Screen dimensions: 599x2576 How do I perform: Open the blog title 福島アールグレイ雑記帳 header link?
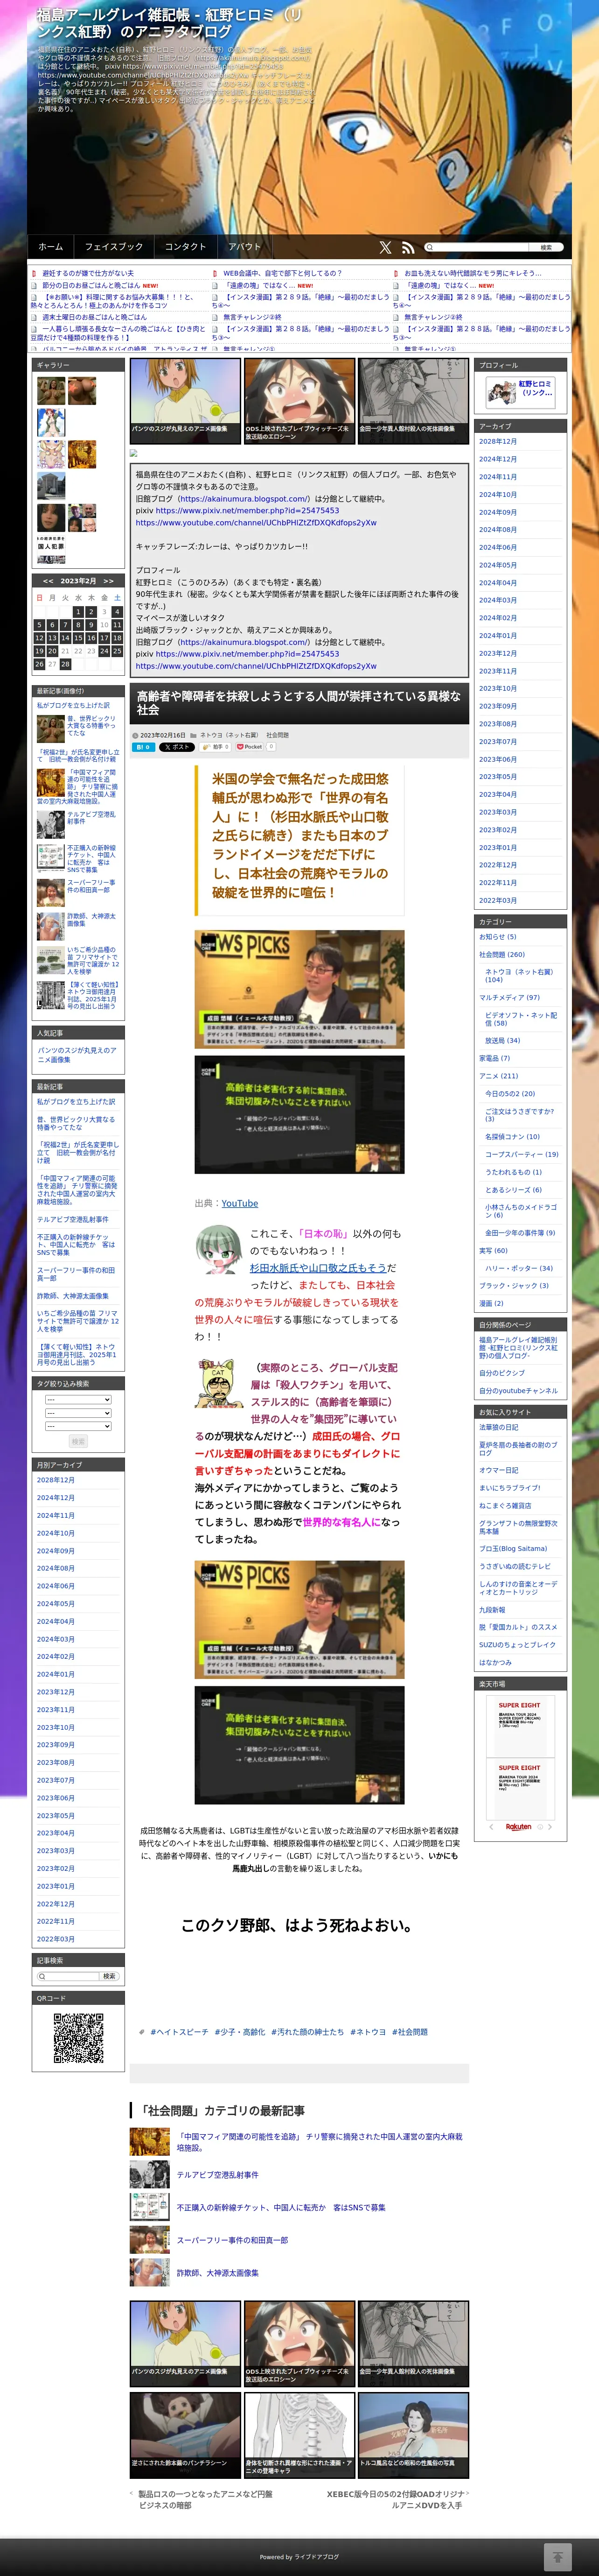169,23
